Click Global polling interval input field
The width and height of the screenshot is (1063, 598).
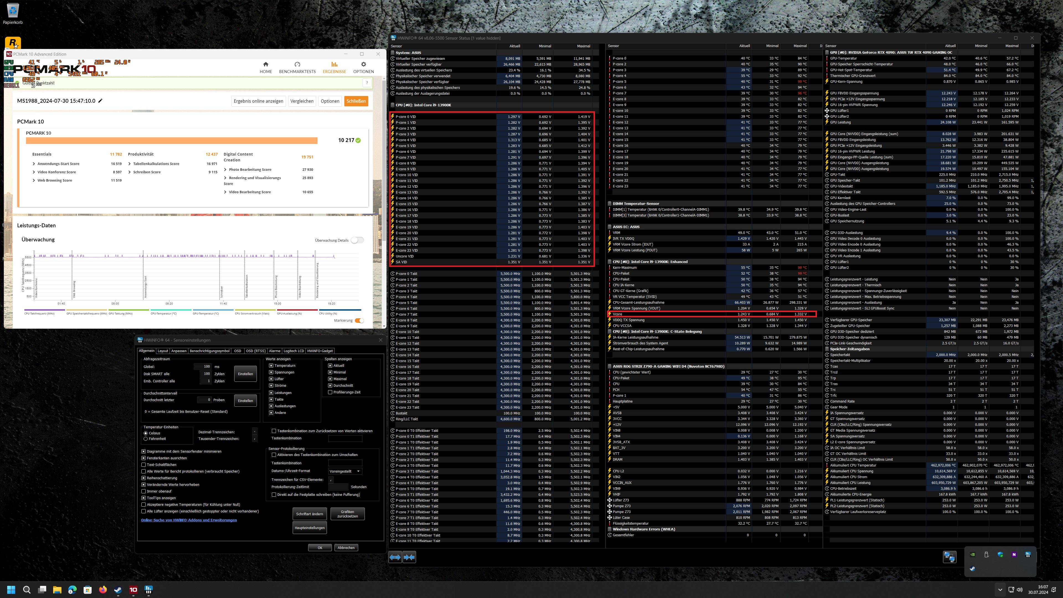tap(203, 367)
